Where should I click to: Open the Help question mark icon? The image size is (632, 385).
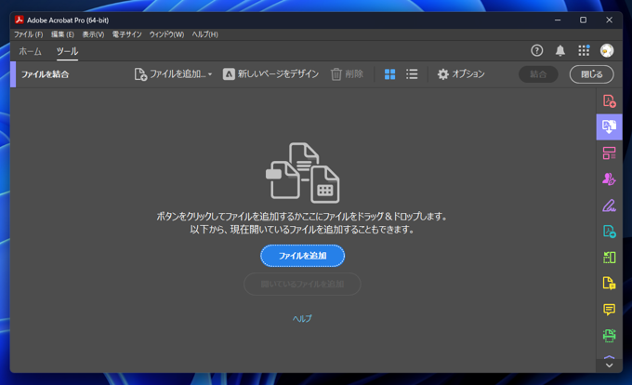click(x=536, y=50)
